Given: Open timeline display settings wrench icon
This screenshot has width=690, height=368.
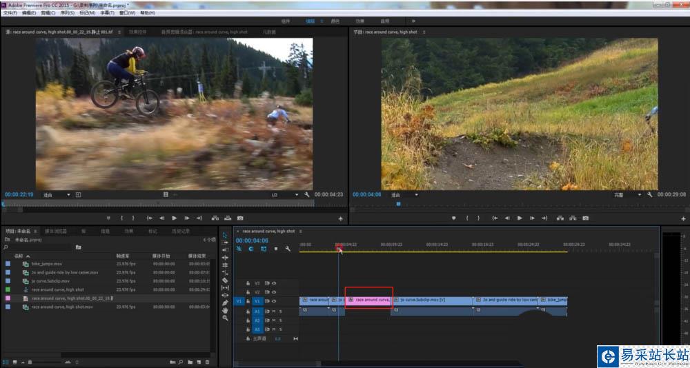Looking at the screenshot, I should (286, 249).
